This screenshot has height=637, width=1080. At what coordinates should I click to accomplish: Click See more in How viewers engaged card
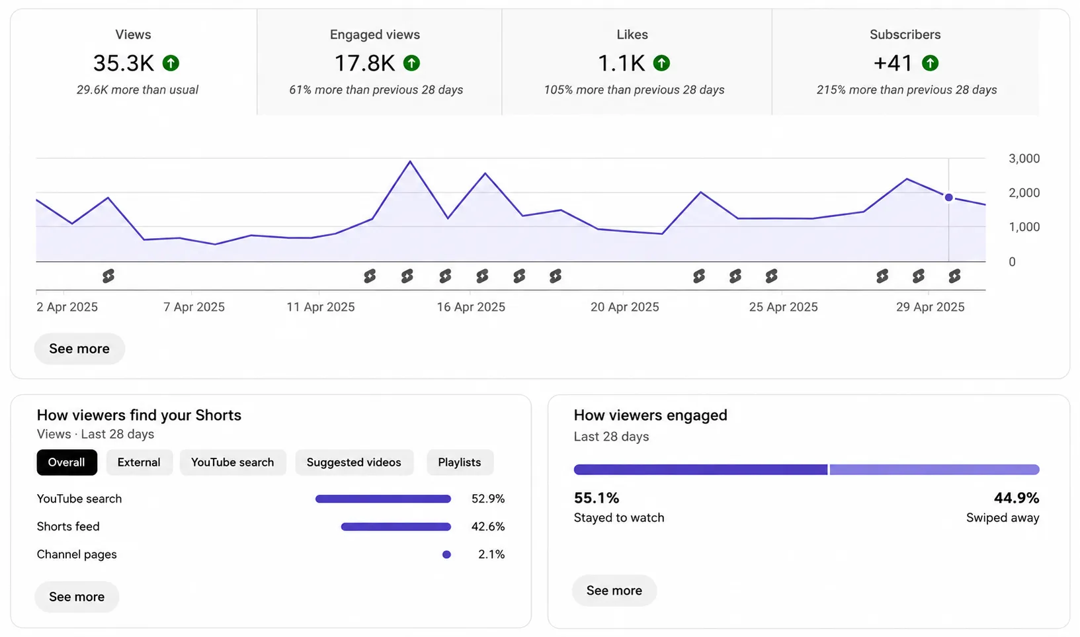tap(614, 591)
